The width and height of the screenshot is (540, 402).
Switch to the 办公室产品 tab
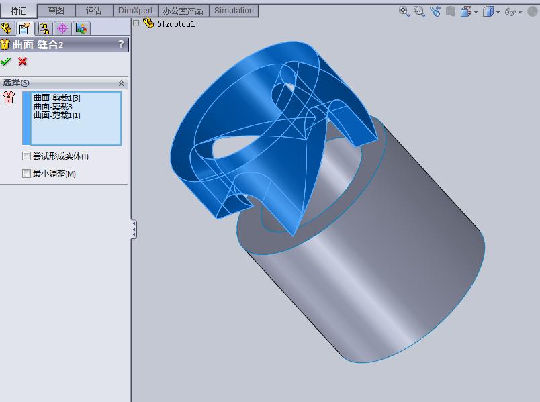click(183, 11)
